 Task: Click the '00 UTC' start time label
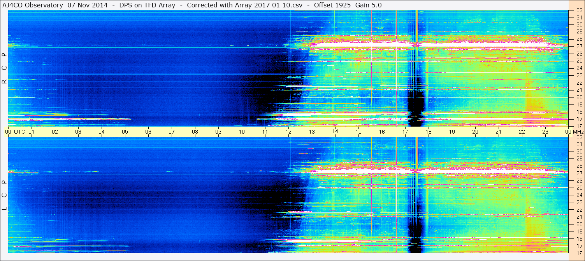[x=15, y=132]
